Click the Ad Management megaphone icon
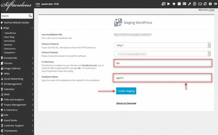The height and width of the screenshot is (135, 218). [2, 84]
